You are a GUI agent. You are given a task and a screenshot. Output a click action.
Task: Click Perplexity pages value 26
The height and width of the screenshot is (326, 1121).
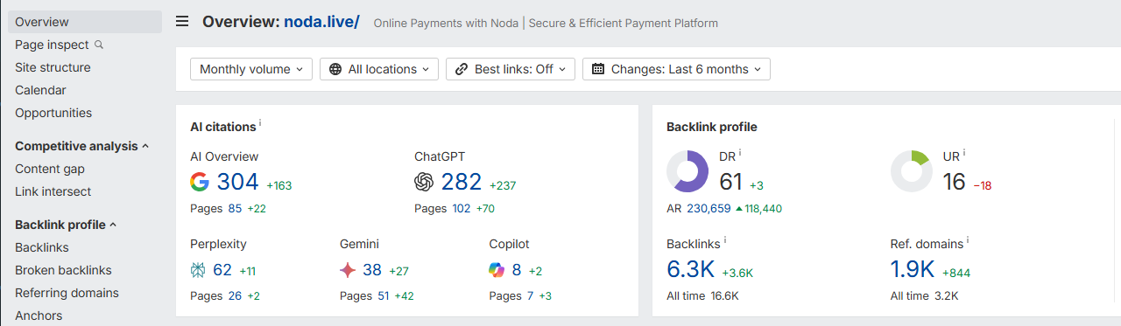pos(235,296)
